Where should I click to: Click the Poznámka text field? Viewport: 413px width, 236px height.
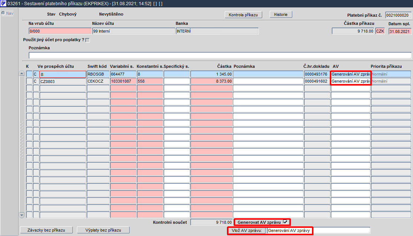tap(220, 55)
